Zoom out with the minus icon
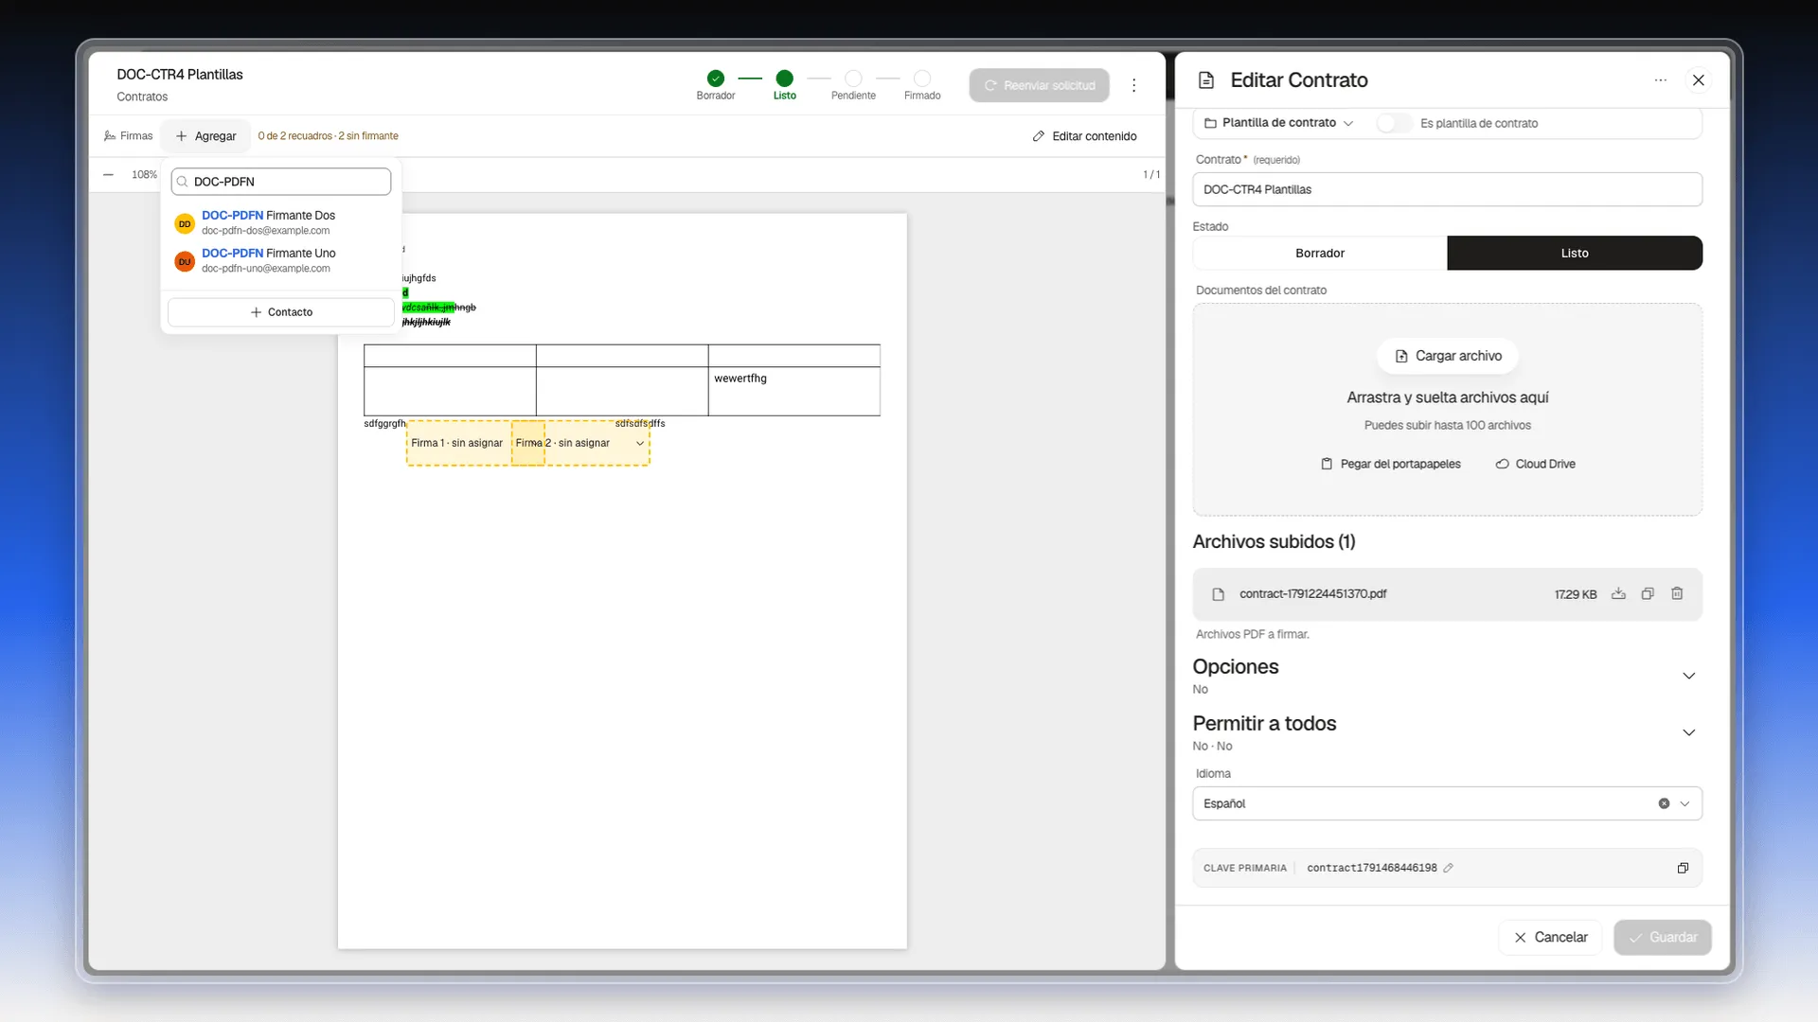Screen dimensions: 1818x1022 point(108,175)
